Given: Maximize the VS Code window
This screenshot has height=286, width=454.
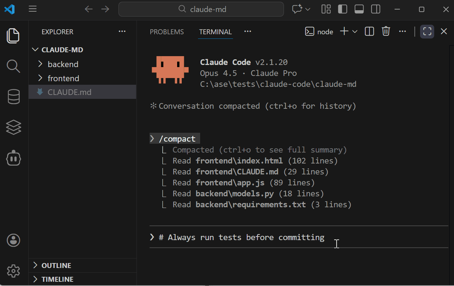Looking at the screenshot, I should (x=421, y=9).
